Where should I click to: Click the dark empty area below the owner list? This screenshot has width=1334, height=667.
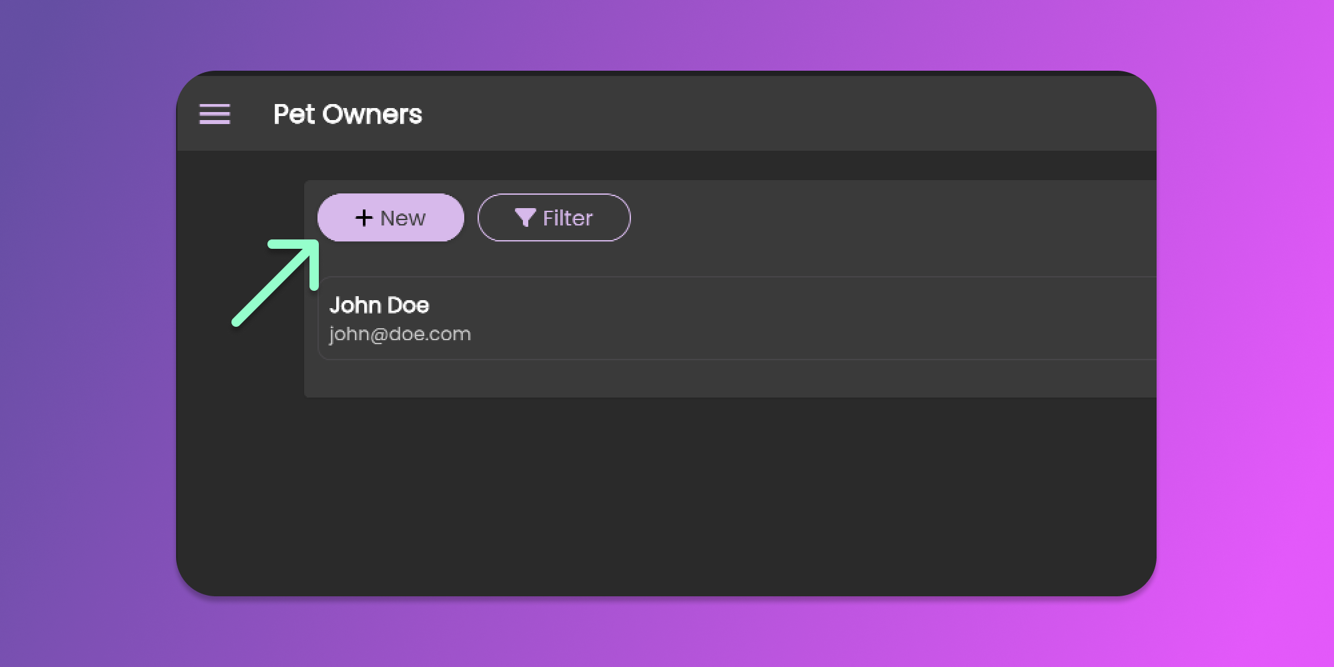(667, 494)
